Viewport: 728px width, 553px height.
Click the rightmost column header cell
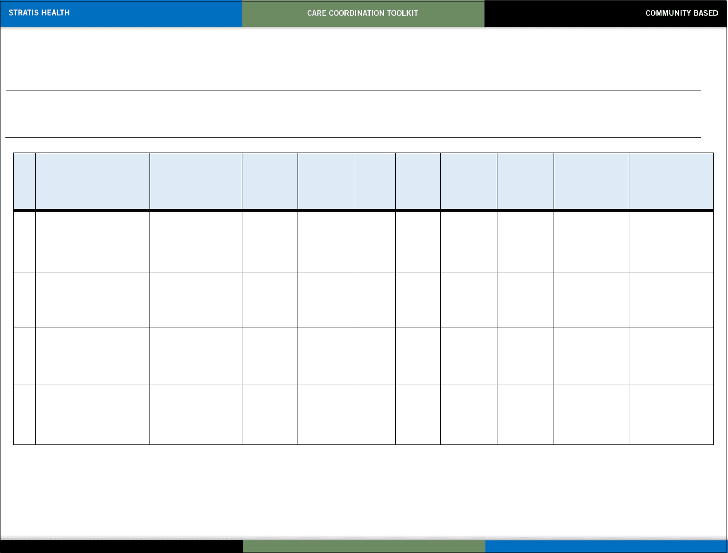(671, 180)
